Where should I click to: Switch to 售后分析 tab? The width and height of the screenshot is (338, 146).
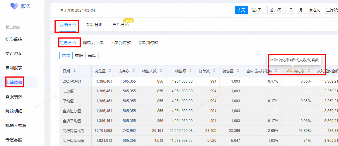(x=121, y=25)
